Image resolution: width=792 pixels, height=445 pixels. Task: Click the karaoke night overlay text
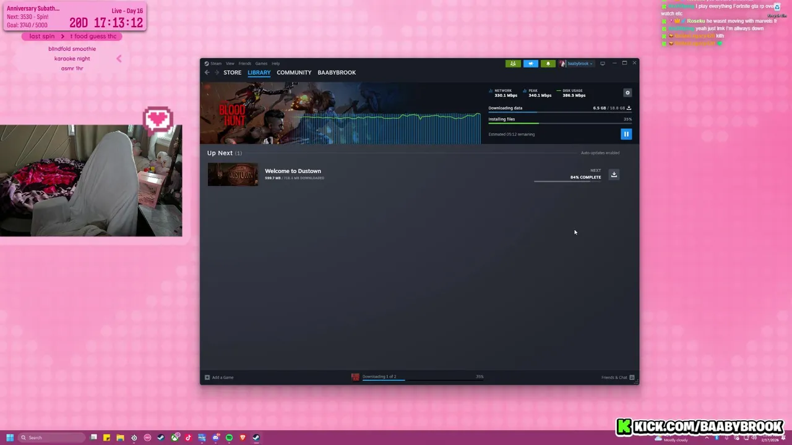(x=72, y=59)
